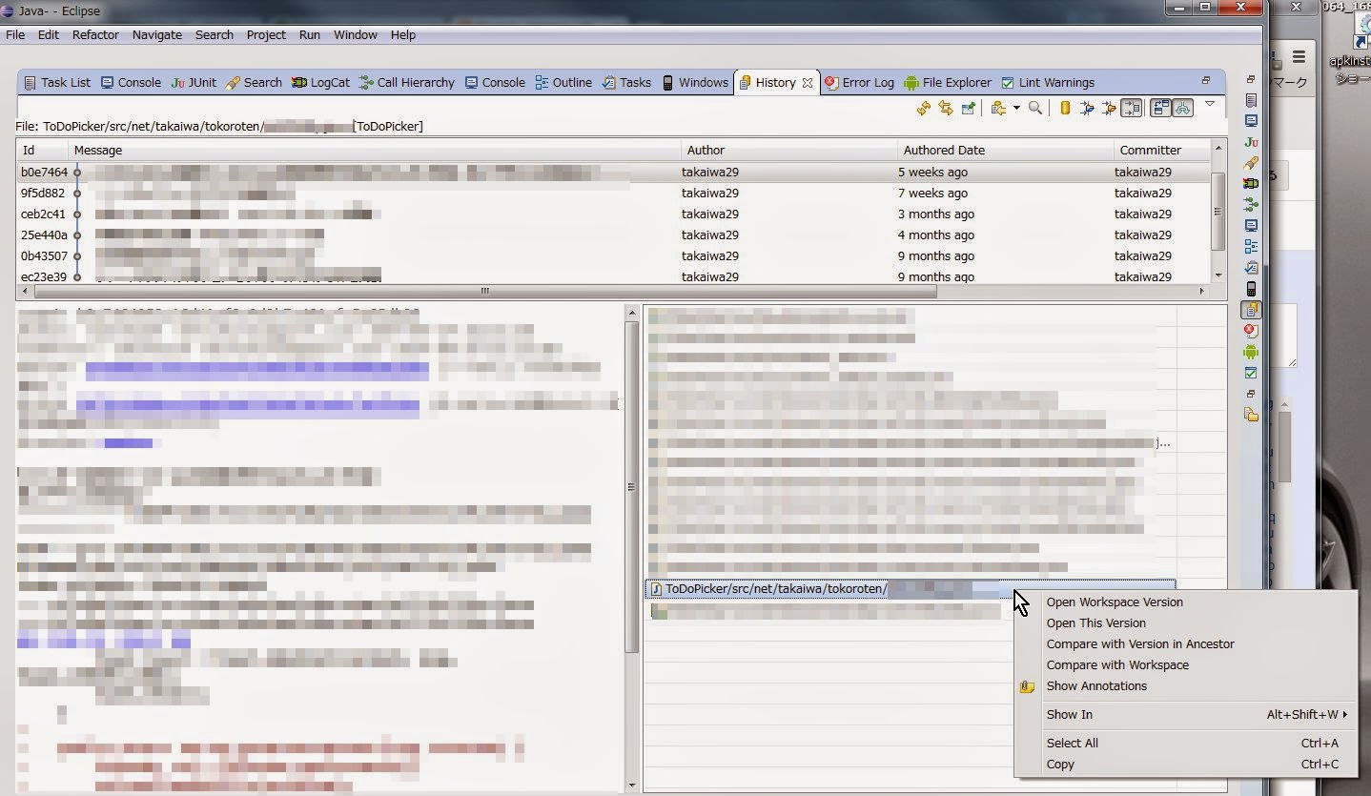Open the Navigate menu
Screen dimensions: 1371x796
(x=157, y=34)
